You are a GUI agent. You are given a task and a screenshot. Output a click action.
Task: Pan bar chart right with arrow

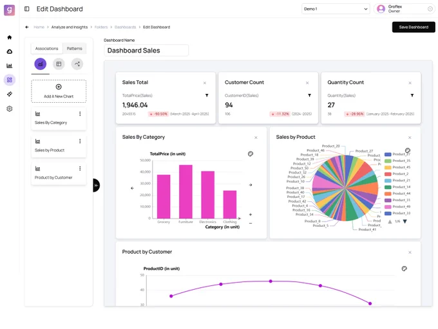(251, 184)
